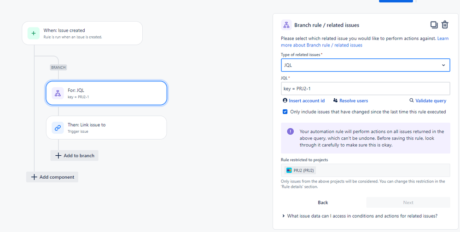Click the Back button
460x232 pixels.
(x=323, y=203)
